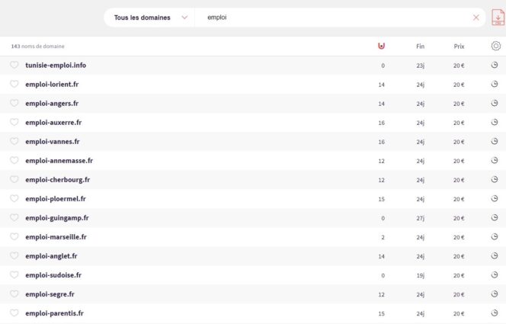Click the clock icon for tunisie-emploi.info
506x324 pixels.
(x=494, y=66)
